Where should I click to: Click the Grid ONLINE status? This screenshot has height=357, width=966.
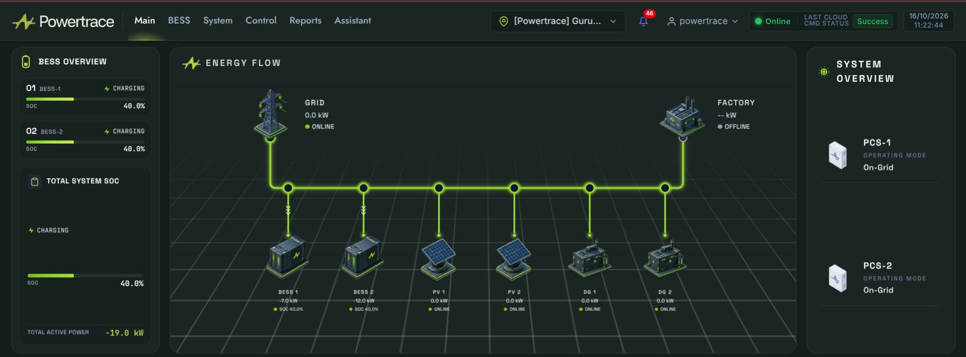[x=320, y=127]
